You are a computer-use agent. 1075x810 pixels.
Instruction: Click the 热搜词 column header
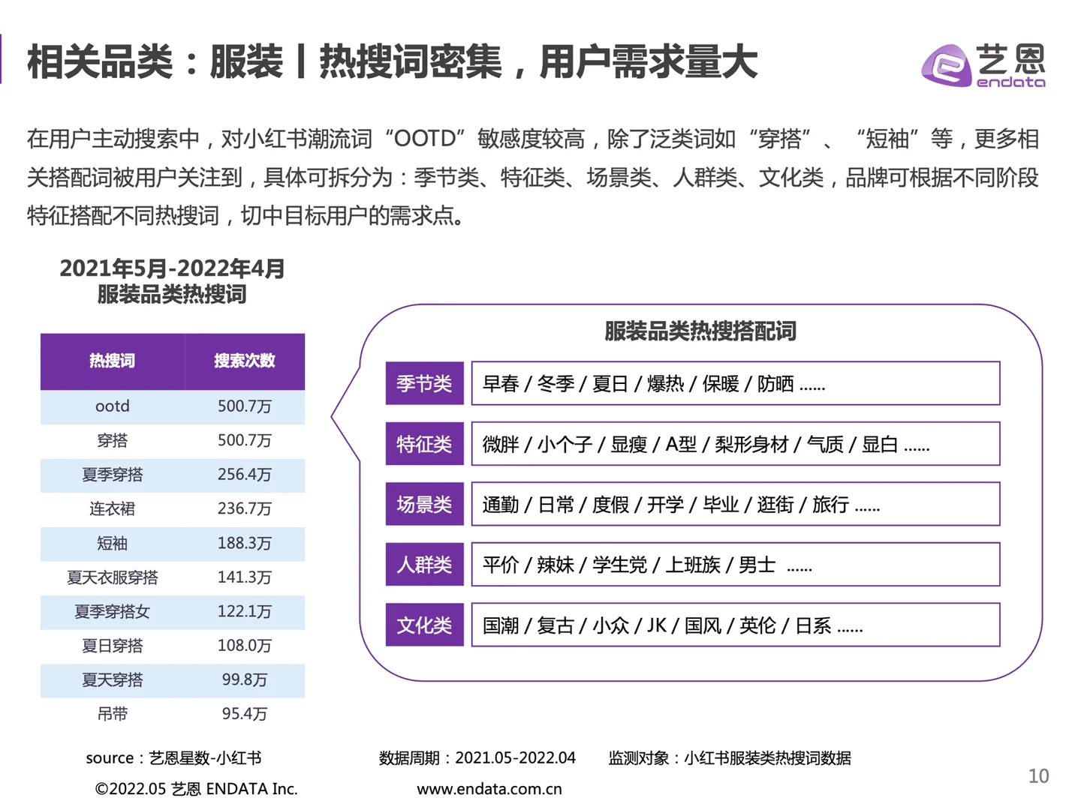(x=111, y=361)
